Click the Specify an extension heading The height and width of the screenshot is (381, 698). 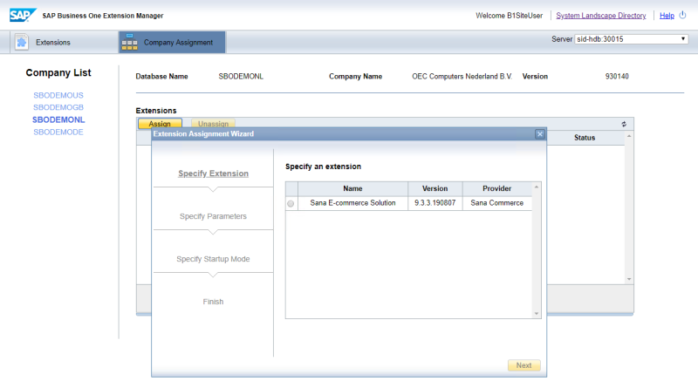pyautogui.click(x=323, y=167)
